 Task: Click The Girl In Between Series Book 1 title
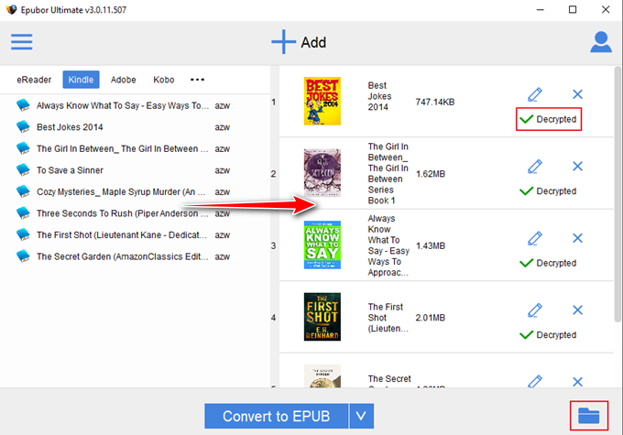[x=388, y=174]
